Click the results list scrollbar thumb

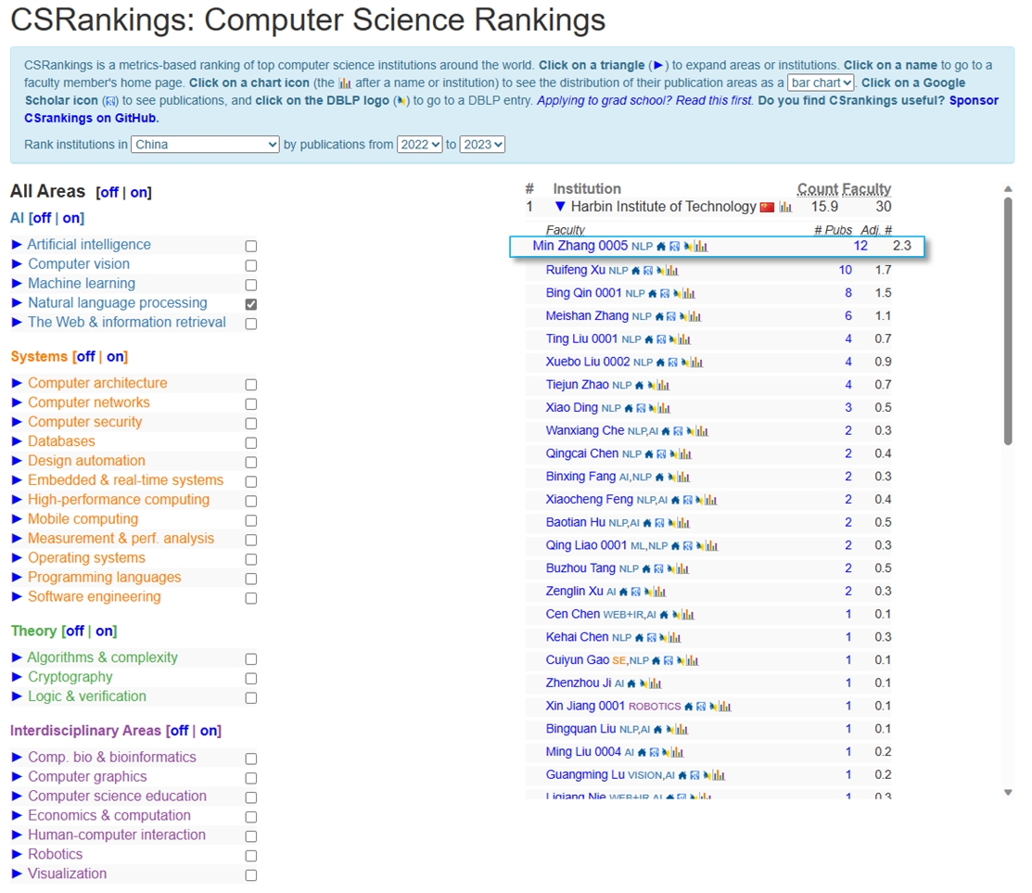pyautogui.click(x=1008, y=321)
